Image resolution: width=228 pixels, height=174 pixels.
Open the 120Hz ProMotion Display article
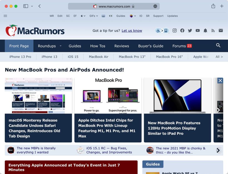tap(174, 128)
